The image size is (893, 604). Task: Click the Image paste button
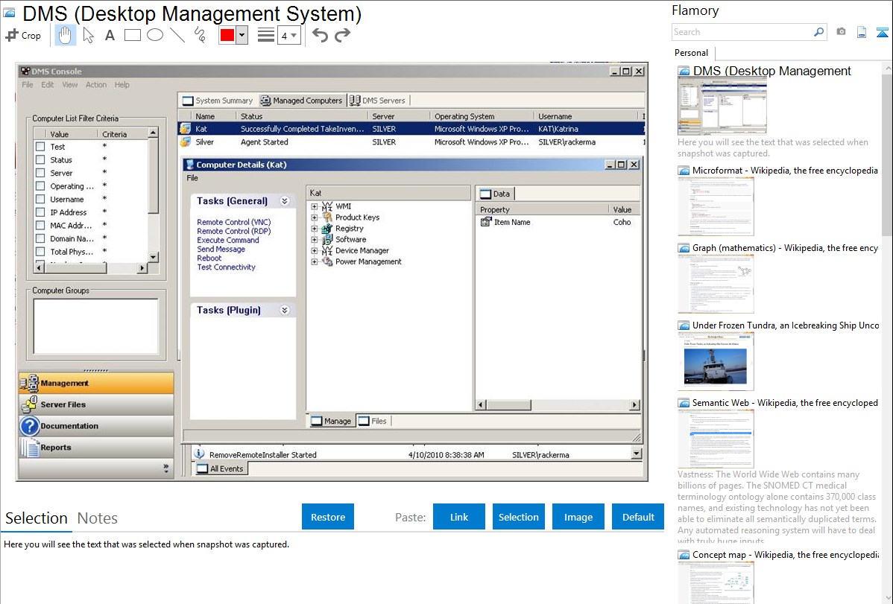(578, 517)
